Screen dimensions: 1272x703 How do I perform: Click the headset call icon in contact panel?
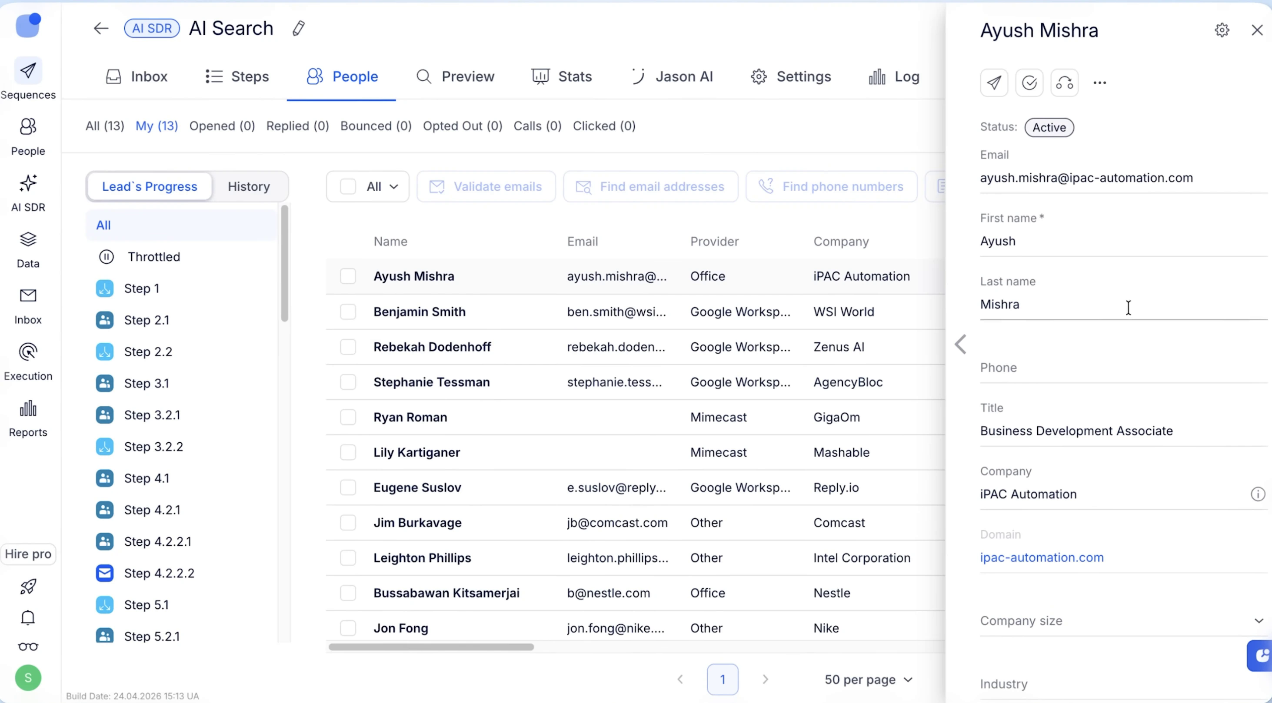click(x=1064, y=83)
